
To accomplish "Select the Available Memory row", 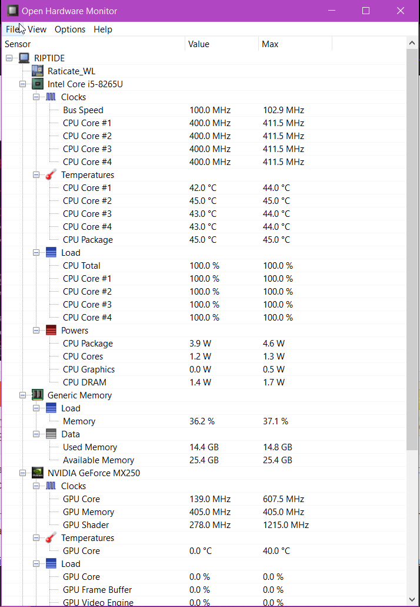I will 204,460.
